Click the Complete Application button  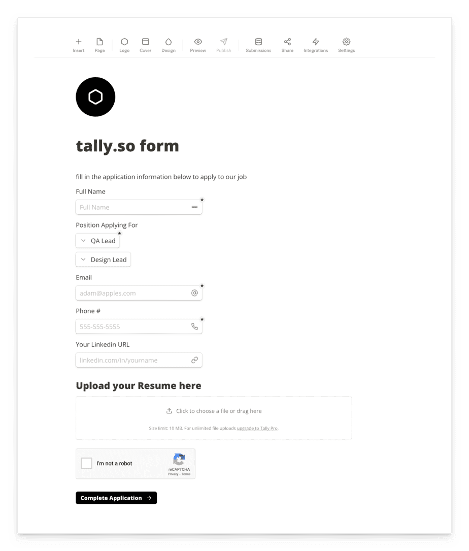(116, 498)
